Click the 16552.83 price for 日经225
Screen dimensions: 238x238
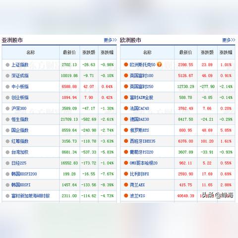coord(69,163)
